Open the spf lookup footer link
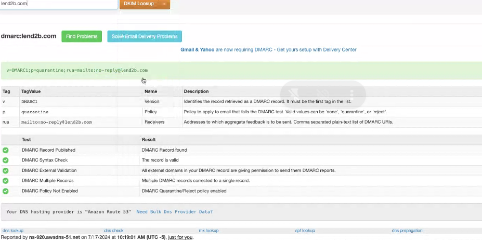This screenshot has width=482, height=240. [x=306, y=231]
